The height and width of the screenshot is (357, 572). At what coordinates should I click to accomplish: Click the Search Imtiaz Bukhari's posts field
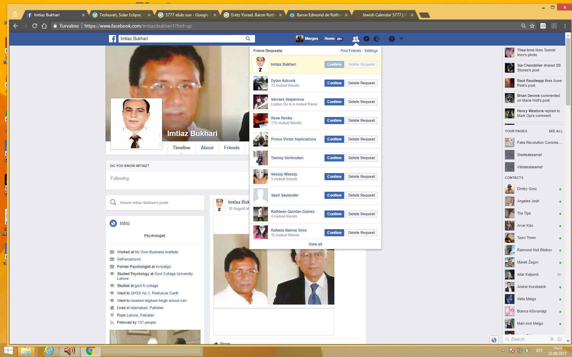155,203
